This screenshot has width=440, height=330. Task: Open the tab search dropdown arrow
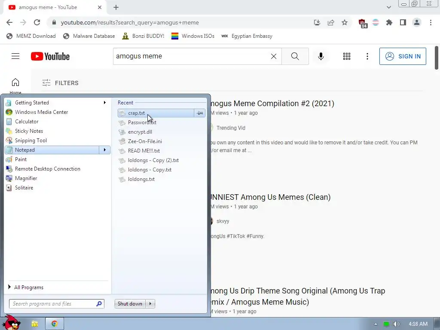388,7
